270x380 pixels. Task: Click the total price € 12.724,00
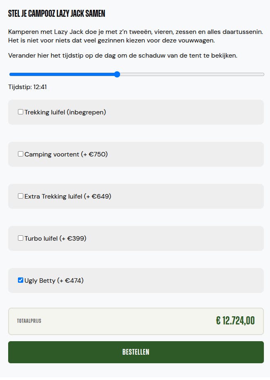coord(235,321)
